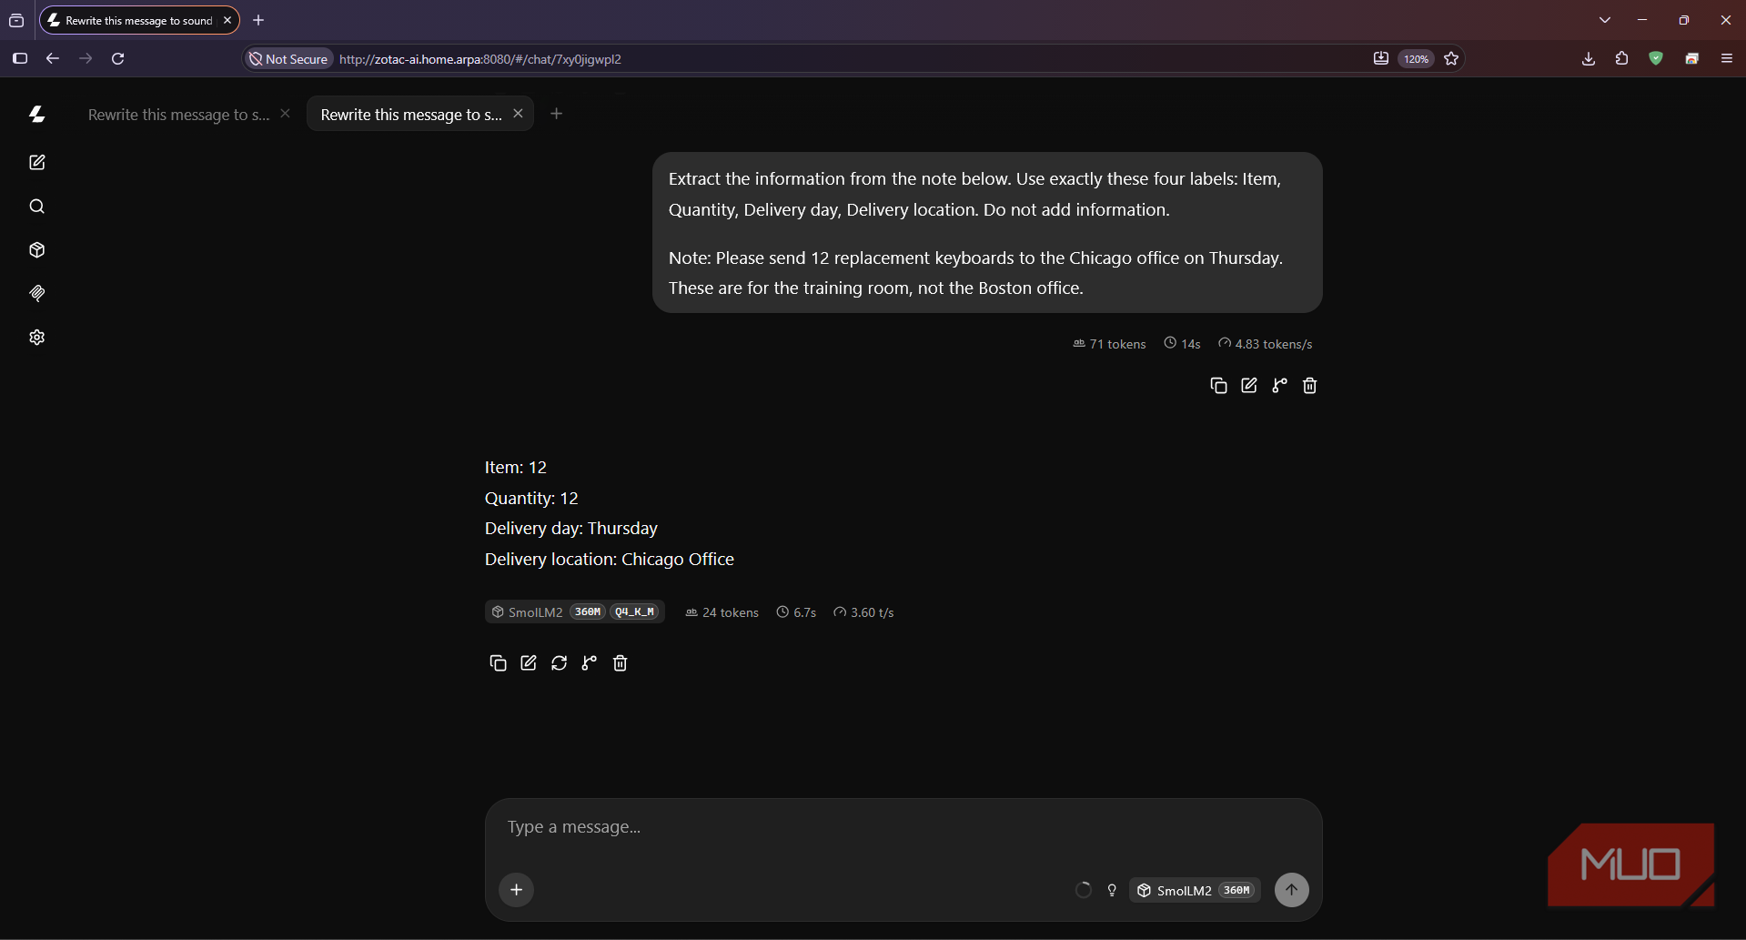The height and width of the screenshot is (940, 1746).
Task: Open the browser hamburger menu
Action: tap(1727, 58)
